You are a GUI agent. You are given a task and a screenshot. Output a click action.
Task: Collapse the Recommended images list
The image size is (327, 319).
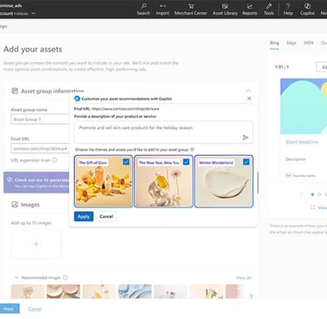(17, 277)
